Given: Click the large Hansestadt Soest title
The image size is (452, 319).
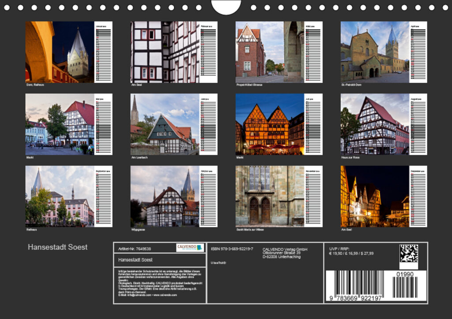Looking at the screenshot, I should pyautogui.click(x=58, y=247).
